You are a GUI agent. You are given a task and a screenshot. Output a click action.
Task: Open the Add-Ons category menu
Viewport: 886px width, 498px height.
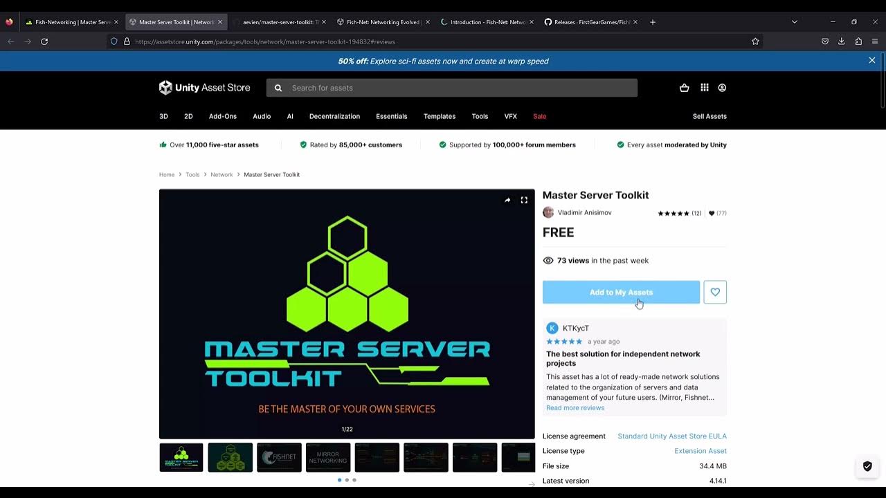coord(223,116)
